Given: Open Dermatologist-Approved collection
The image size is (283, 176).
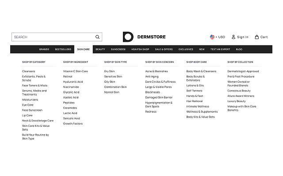Looking at the screenshot, I should pyautogui.click(x=243, y=71).
